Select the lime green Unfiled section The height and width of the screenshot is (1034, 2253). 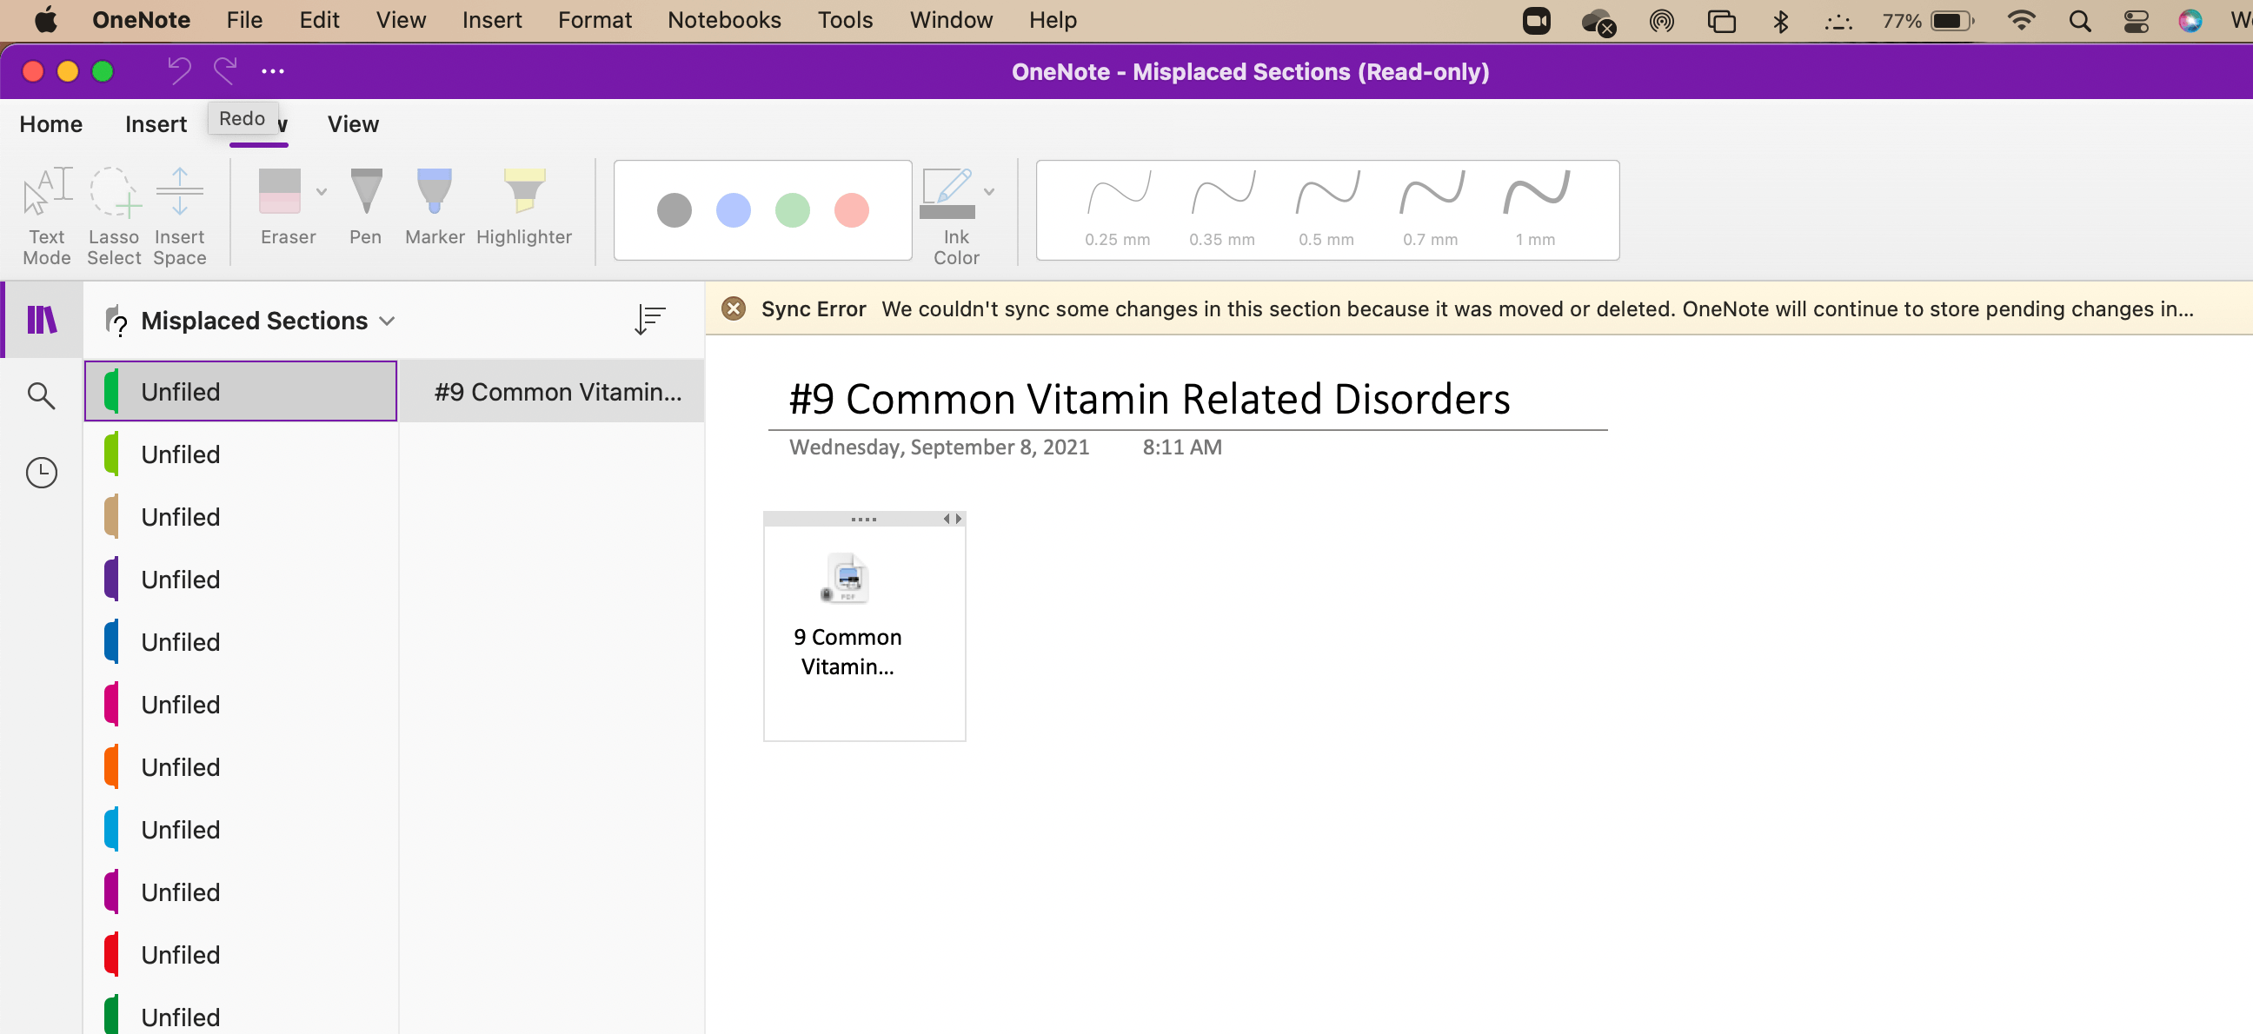pos(241,454)
